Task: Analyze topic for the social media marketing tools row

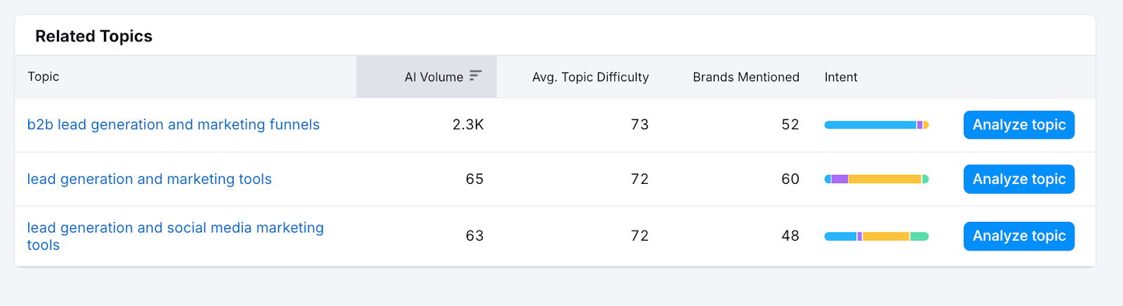Action: click(1018, 236)
